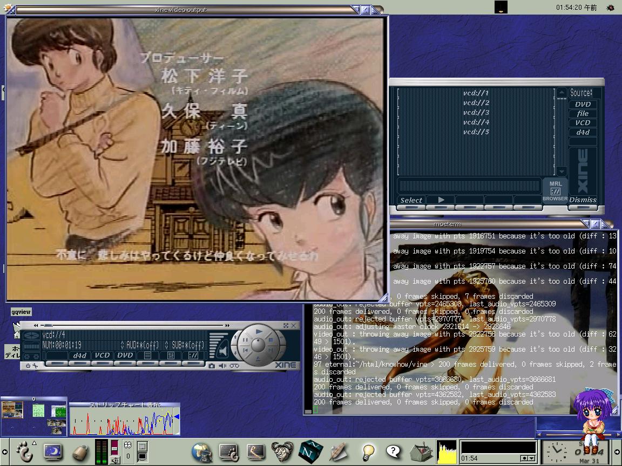622x466 pixels.
Task: Click the seek slider in xine panel
Action: [132, 325]
